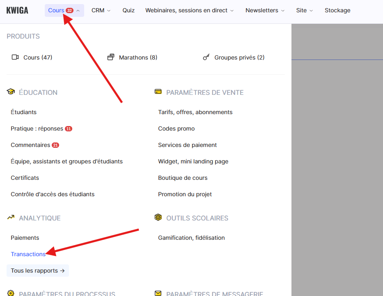Open Services de paiement

click(x=187, y=145)
